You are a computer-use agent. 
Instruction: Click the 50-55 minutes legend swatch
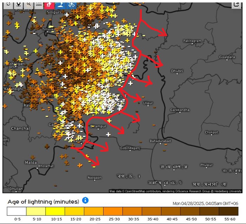[x=210, y=211]
